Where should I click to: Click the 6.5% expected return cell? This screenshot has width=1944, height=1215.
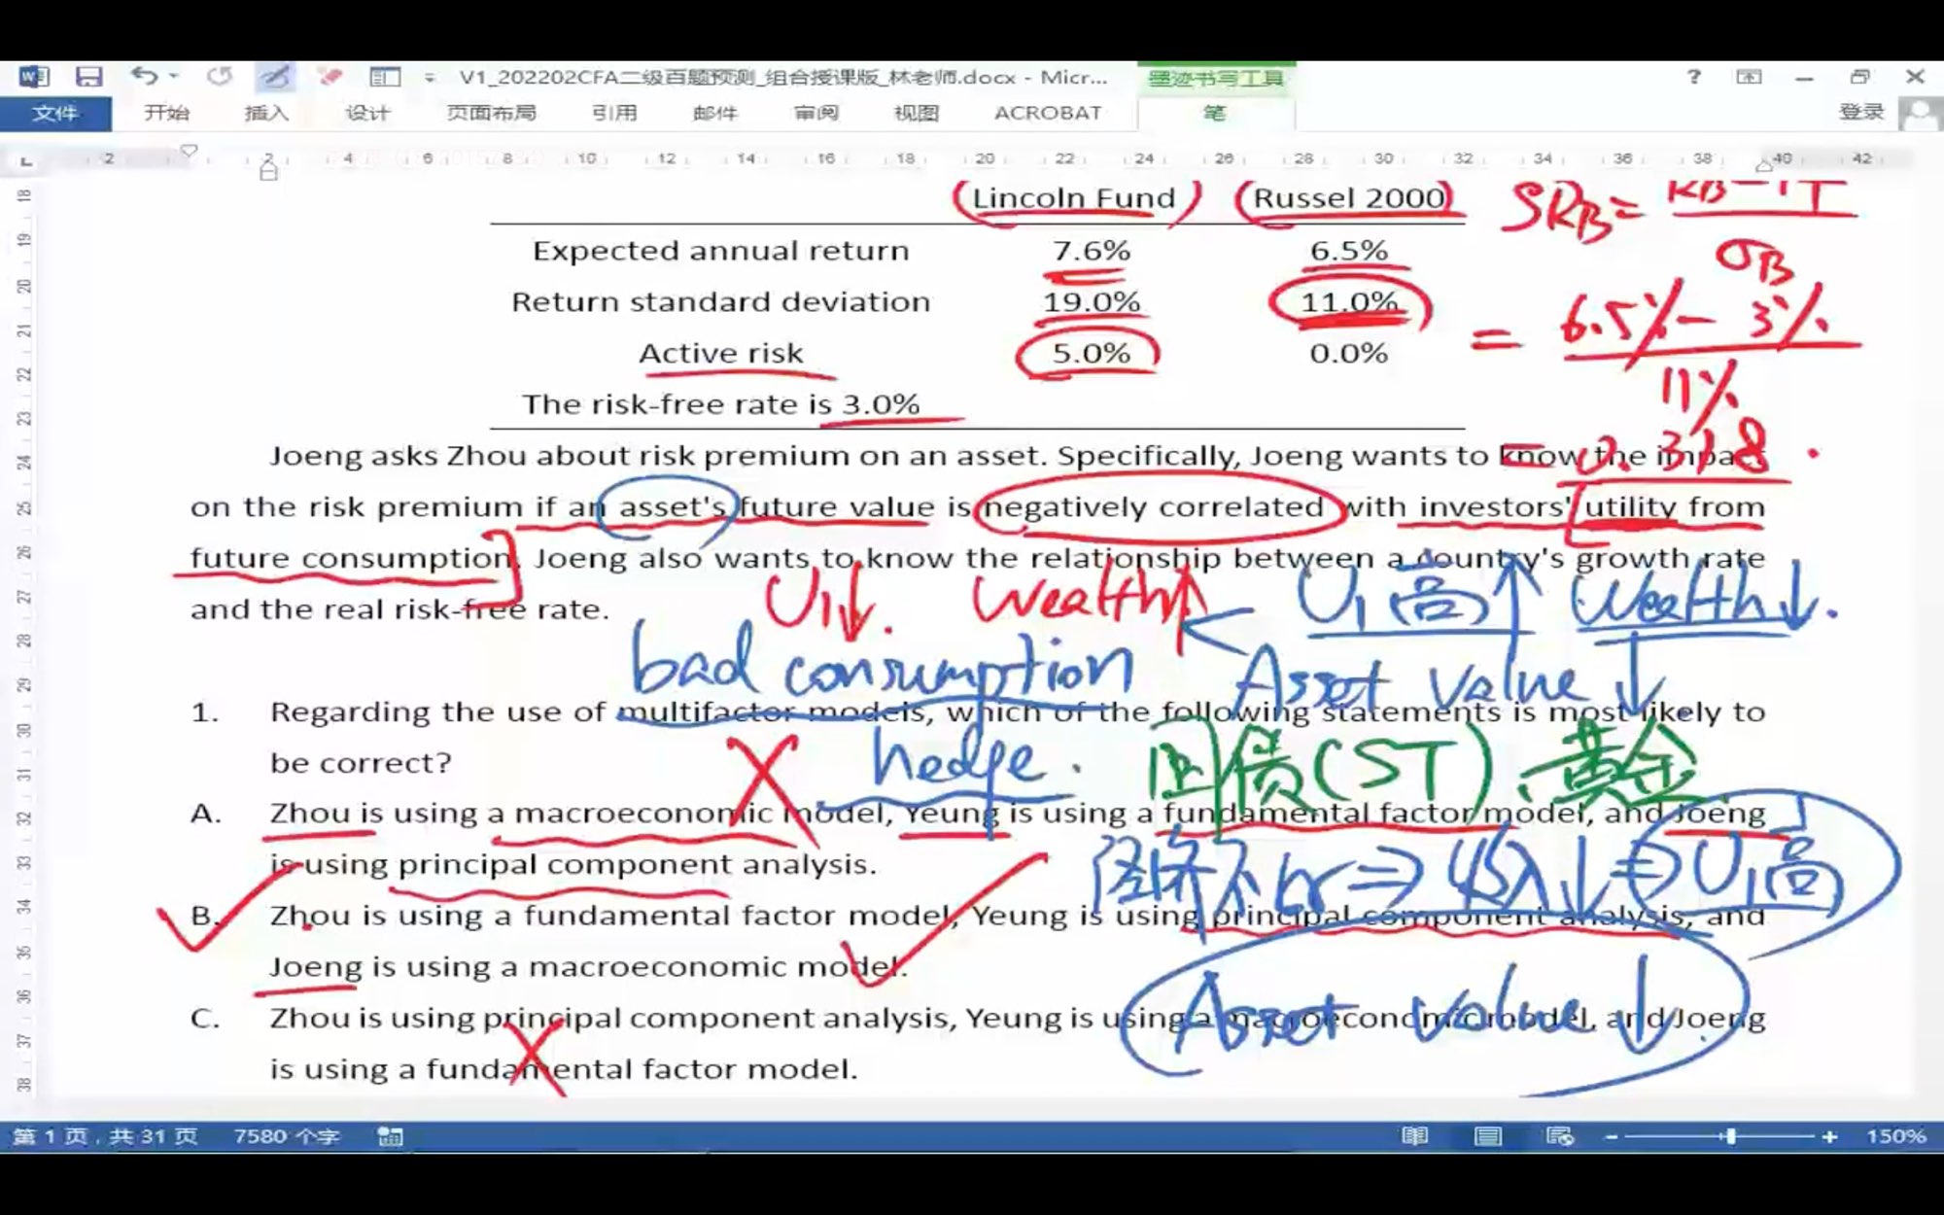(x=1349, y=251)
